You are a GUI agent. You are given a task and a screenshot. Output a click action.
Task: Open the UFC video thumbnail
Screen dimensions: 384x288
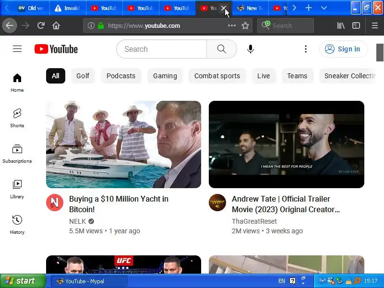coord(123,264)
